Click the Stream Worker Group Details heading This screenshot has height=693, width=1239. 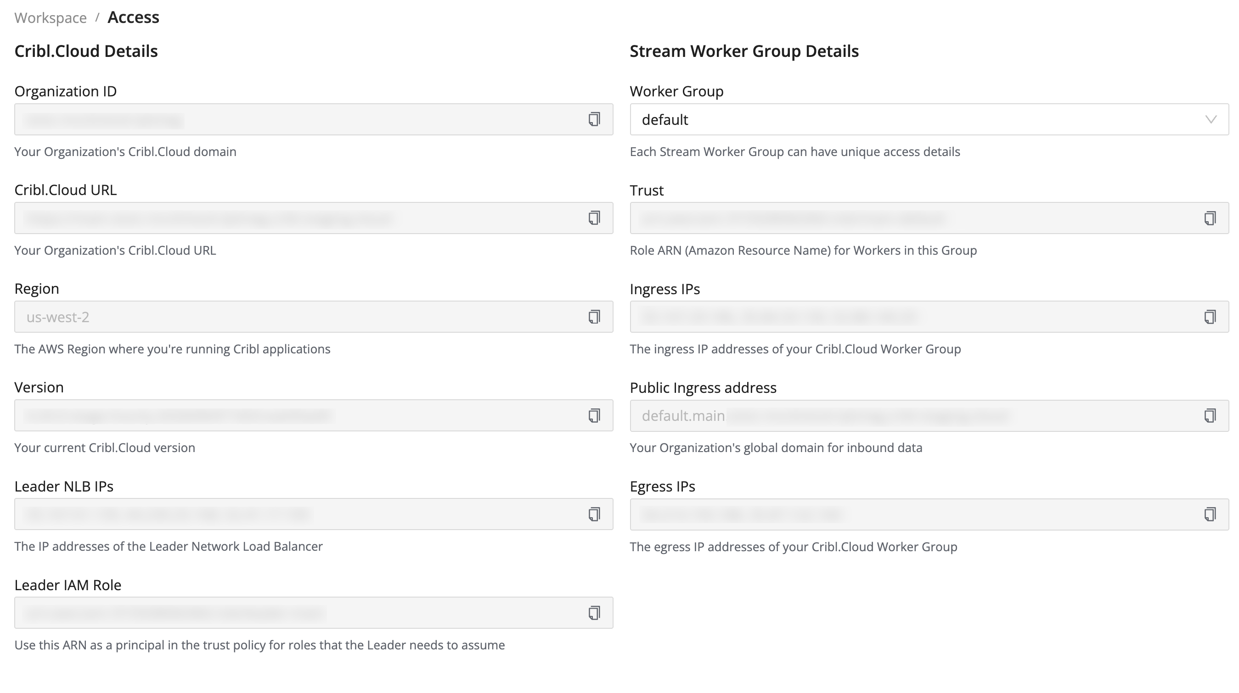744,51
